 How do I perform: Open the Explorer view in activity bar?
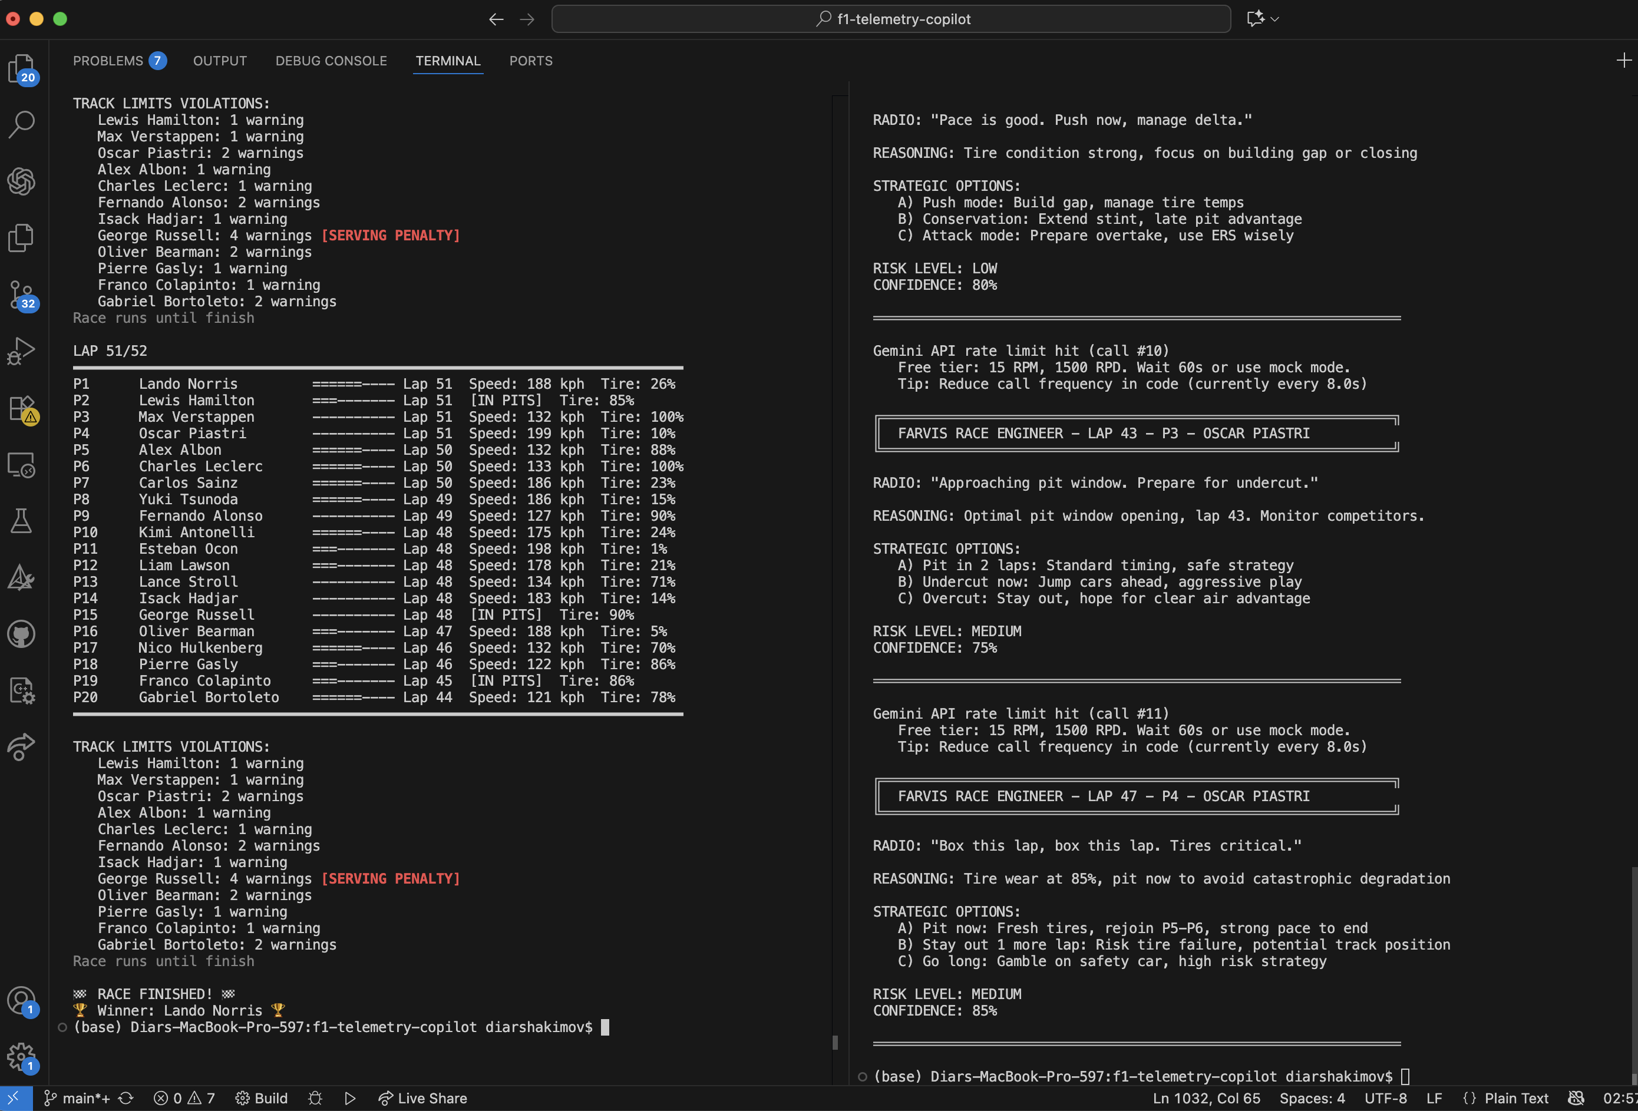tap(21, 68)
